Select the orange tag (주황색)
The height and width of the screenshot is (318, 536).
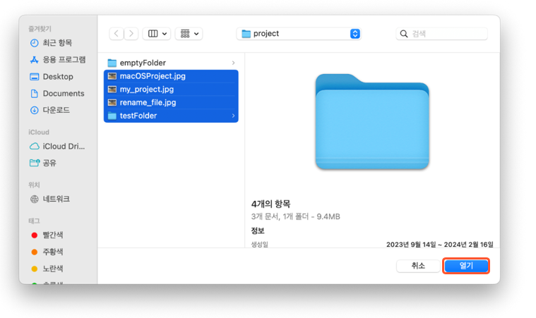point(47,252)
